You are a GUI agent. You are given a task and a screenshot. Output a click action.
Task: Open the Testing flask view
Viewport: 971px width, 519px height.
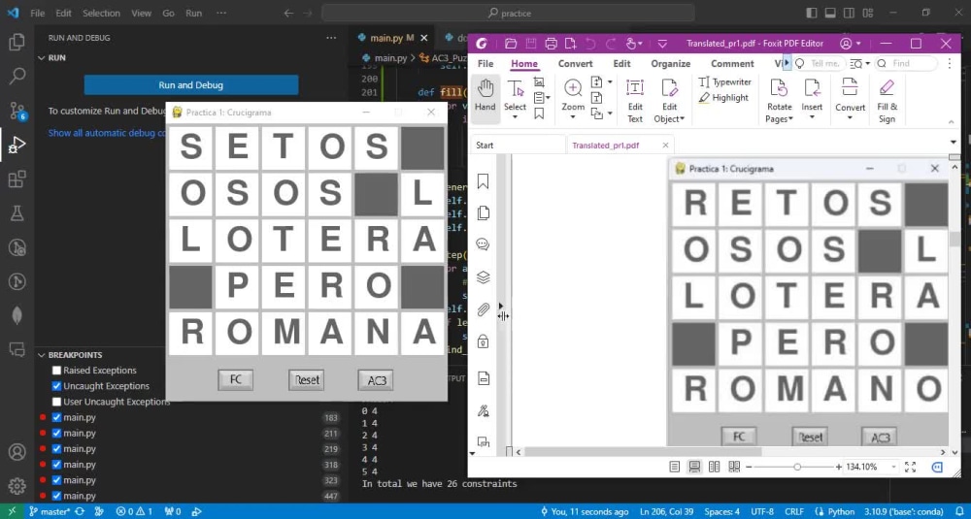[17, 213]
